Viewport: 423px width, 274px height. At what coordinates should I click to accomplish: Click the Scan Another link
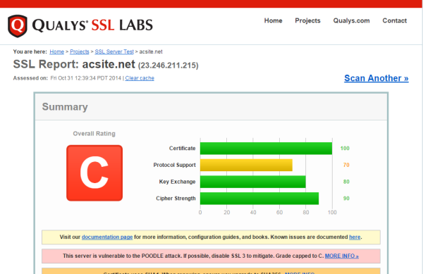376,78
